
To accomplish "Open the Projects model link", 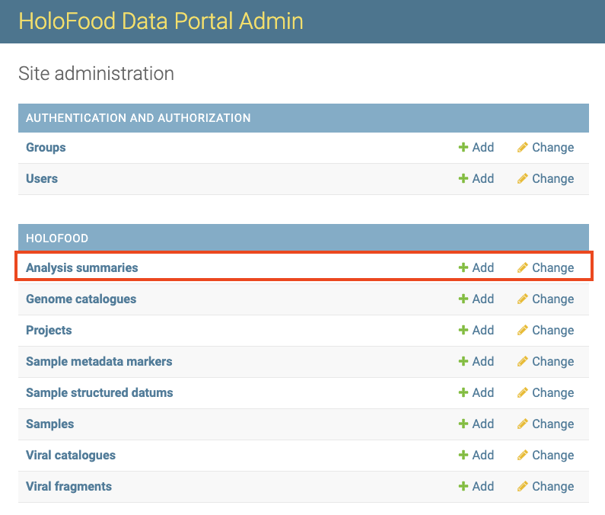I will (49, 331).
